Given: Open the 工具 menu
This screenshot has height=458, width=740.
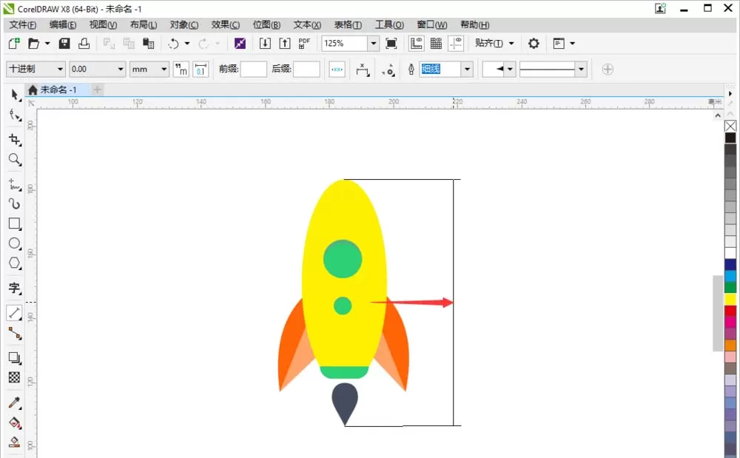Looking at the screenshot, I should point(389,24).
